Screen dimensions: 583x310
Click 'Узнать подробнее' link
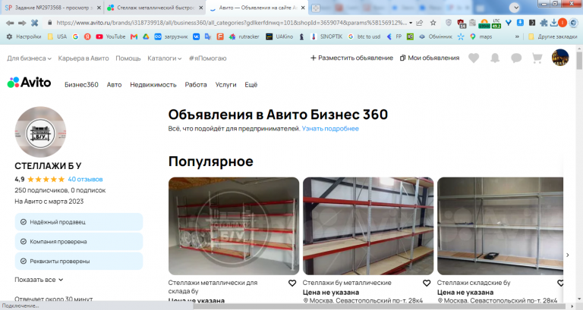[330, 128]
